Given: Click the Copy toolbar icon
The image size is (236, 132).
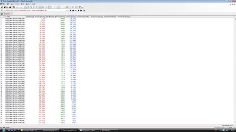Looking at the screenshot, I should click(x=7, y=7).
